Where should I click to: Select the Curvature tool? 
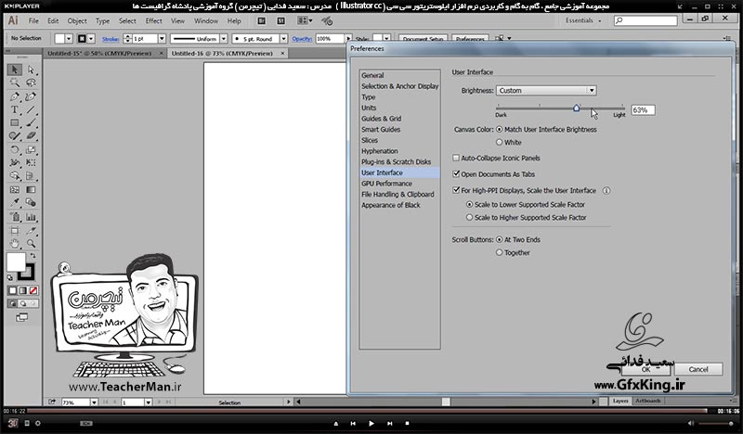click(32, 96)
